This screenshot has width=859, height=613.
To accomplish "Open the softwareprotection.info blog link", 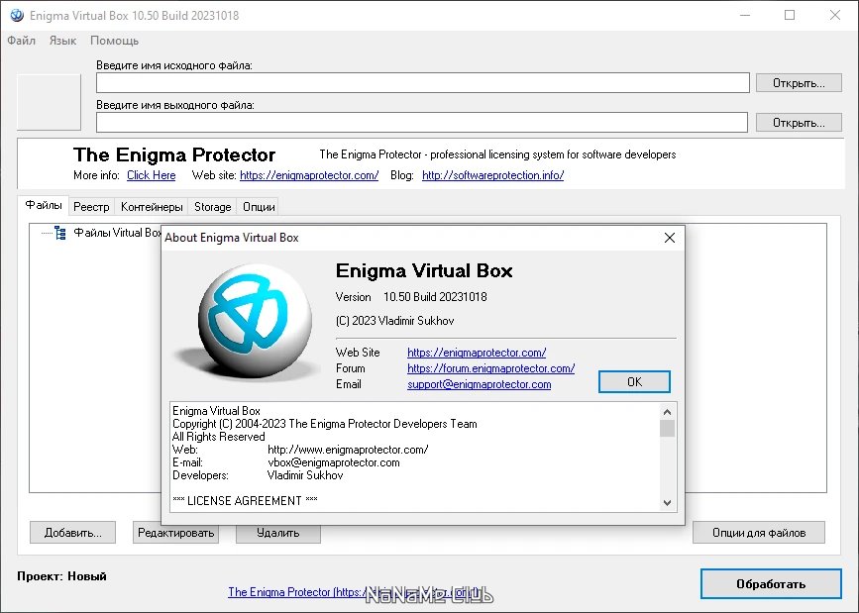I will [492, 175].
